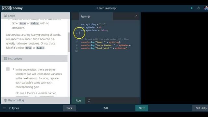Viewport: 208px width, 117px height.
Task: Click the 2/8 progress indicator
Action: [x=106, y=108]
